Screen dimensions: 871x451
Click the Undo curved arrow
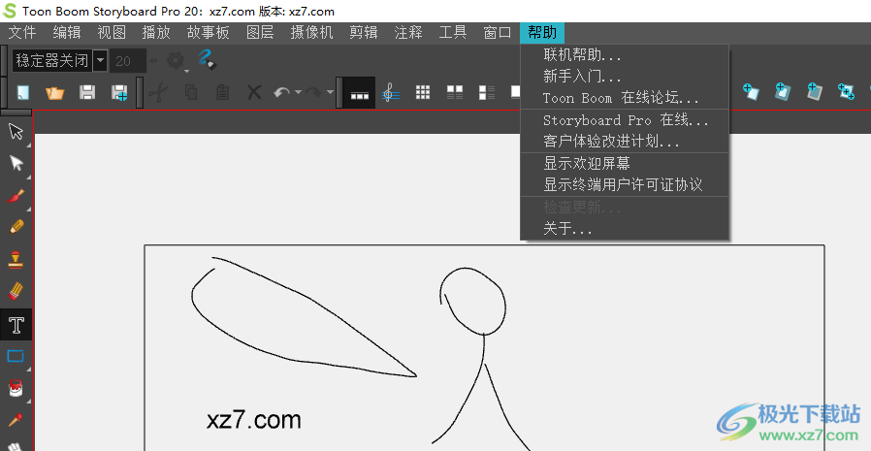[x=282, y=92]
